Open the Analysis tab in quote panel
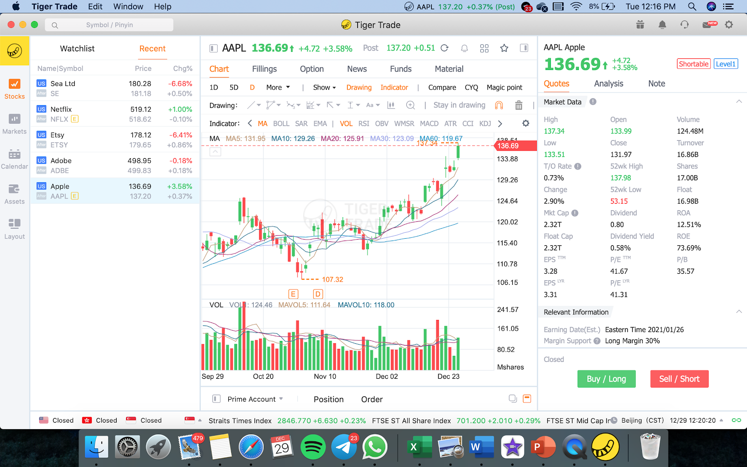Viewport: 747px width, 467px height. tap(608, 84)
